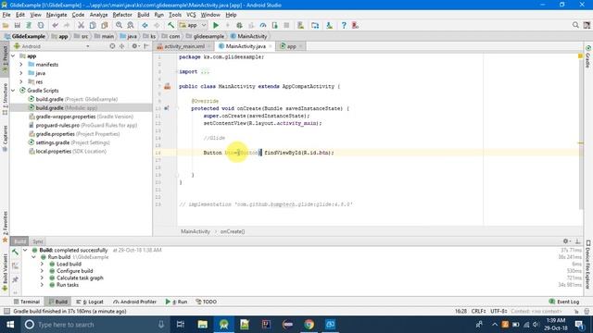Viewport: 593px width, 333px height.
Task: Open the Build menu
Action: 143,15
